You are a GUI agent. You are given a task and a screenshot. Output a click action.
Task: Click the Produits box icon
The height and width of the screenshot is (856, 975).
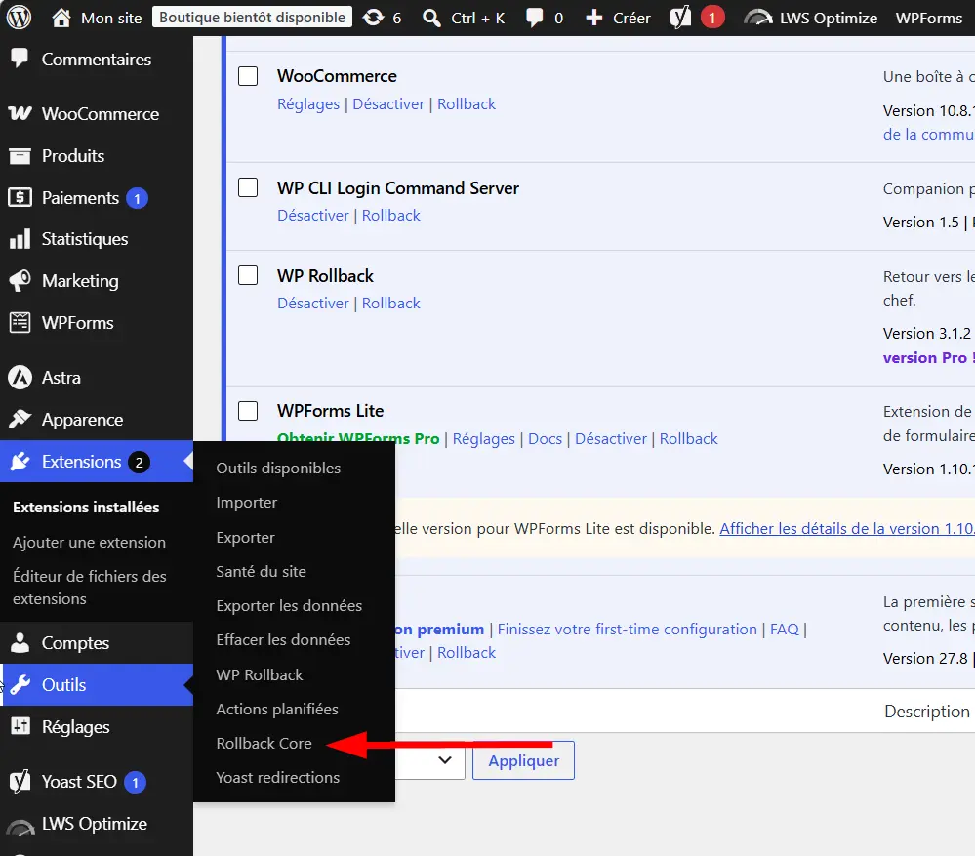(20, 155)
